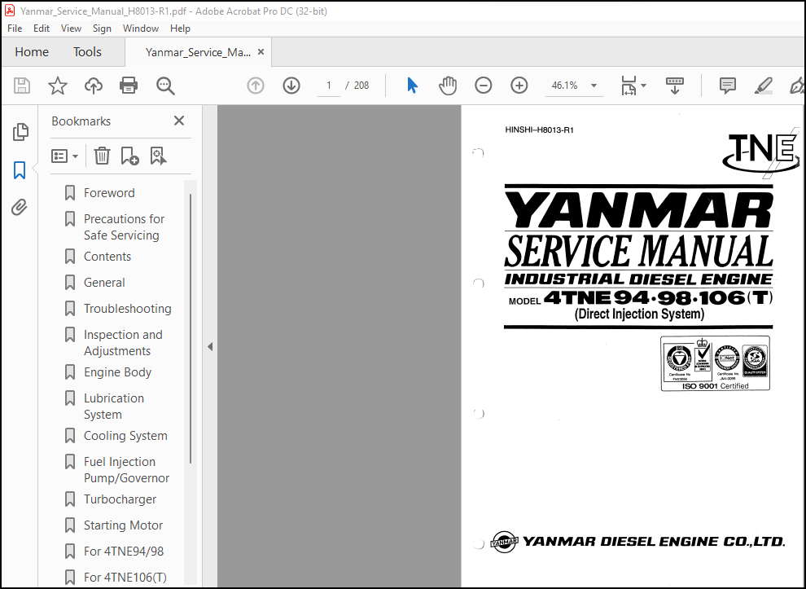
Task: Open the find text search tool
Action: (x=165, y=86)
